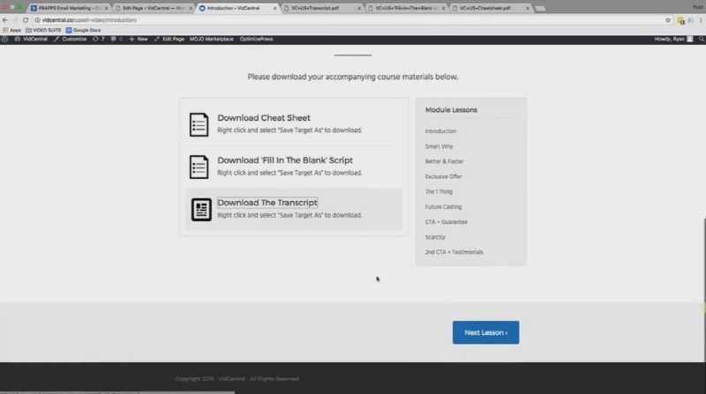706x394 pixels.
Task: Open the updates counter showing 7
Action: pyautogui.click(x=99, y=39)
